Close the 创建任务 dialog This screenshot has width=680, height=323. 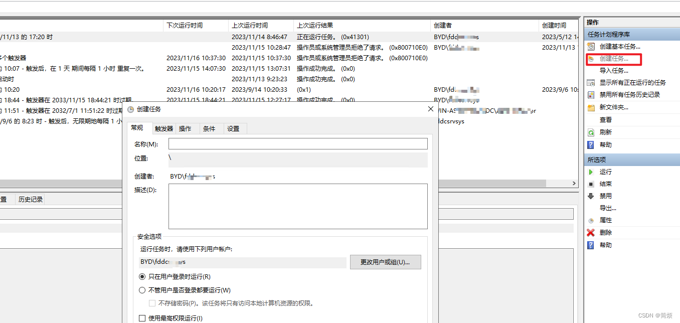click(x=430, y=109)
